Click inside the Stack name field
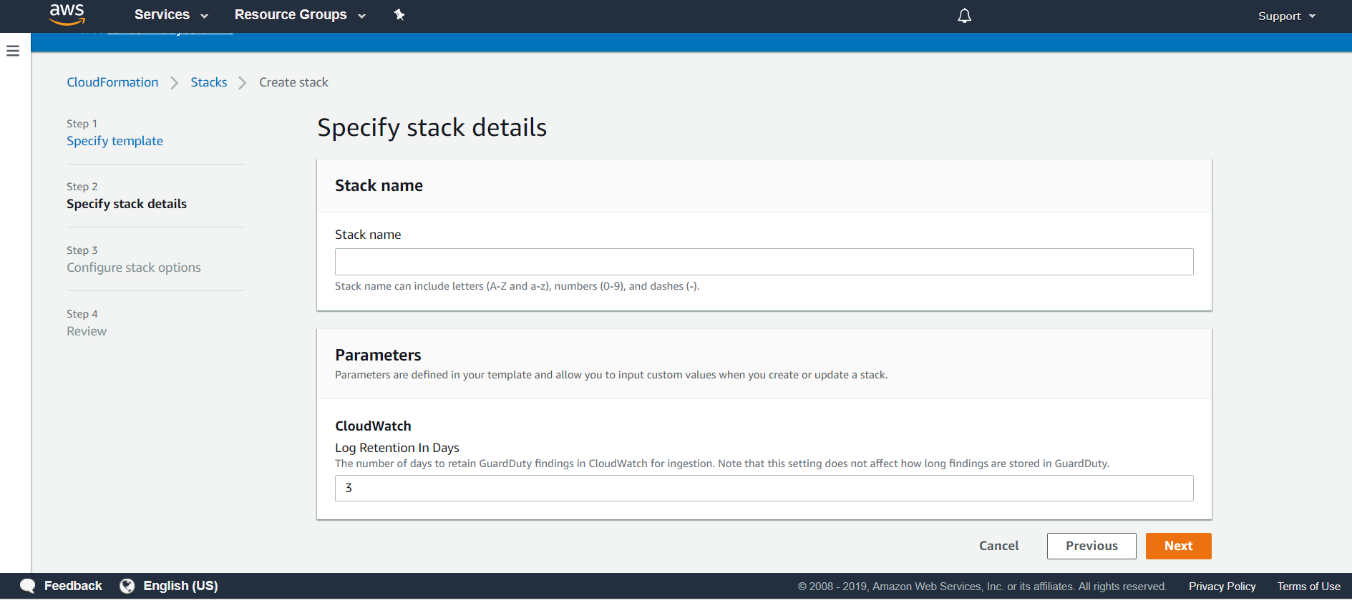The image size is (1352, 603). point(764,262)
